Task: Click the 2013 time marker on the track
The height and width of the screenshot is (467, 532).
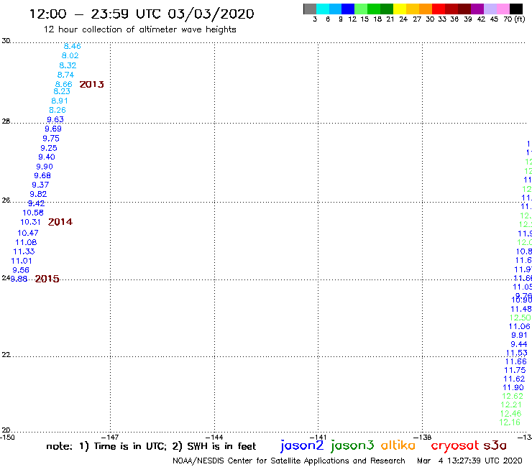Action: pos(91,85)
